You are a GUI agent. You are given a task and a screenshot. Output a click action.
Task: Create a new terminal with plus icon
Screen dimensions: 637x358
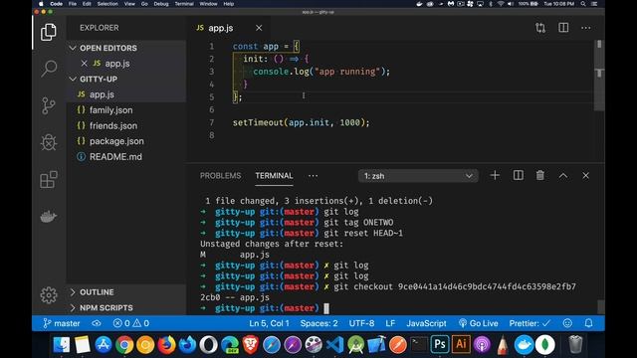click(495, 175)
